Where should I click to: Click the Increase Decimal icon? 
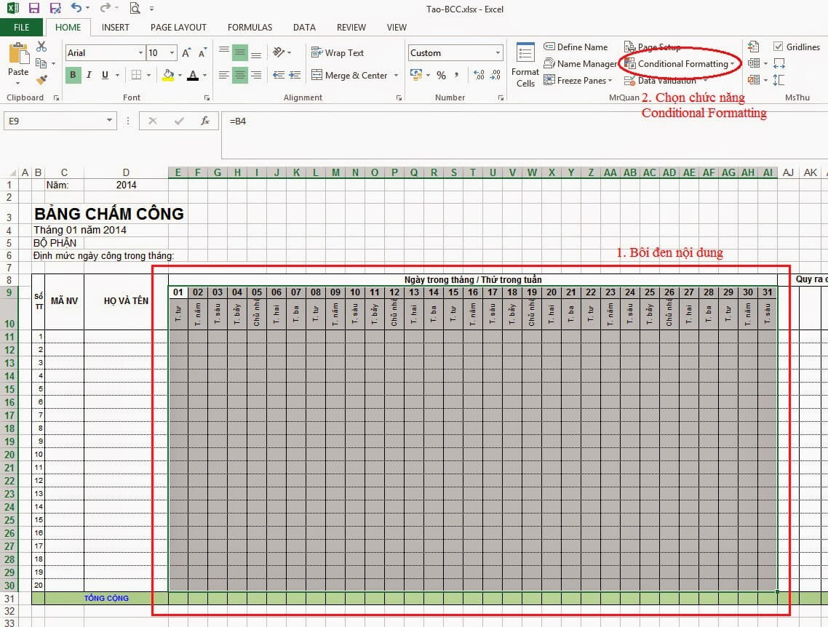click(x=479, y=75)
